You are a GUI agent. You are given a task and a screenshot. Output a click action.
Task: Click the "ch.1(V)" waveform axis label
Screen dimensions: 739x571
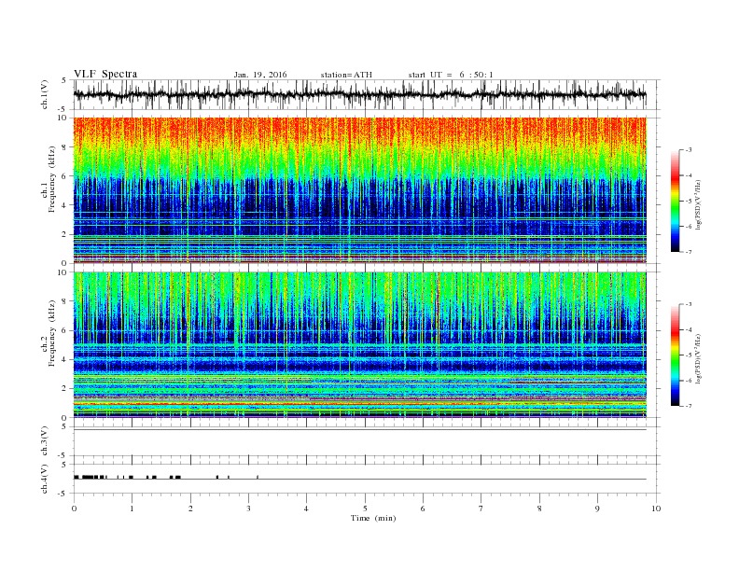[45, 94]
